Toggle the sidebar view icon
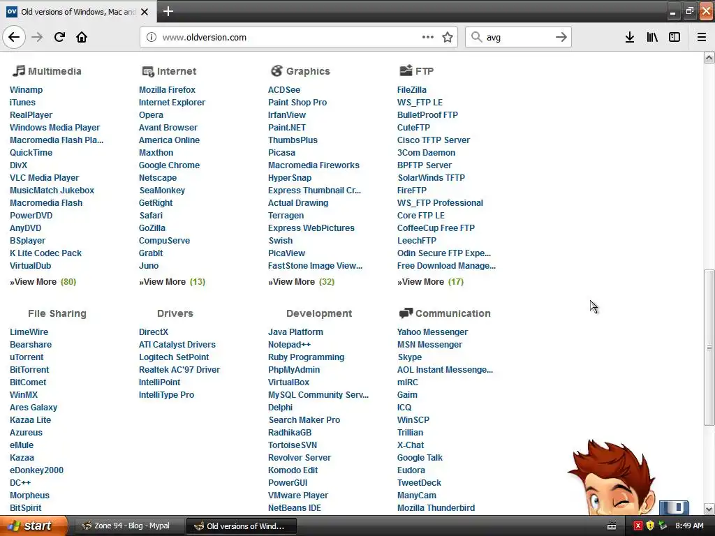The image size is (715, 536). coord(675,37)
